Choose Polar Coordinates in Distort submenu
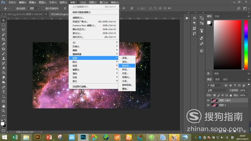The image size is (251, 141). (127, 66)
